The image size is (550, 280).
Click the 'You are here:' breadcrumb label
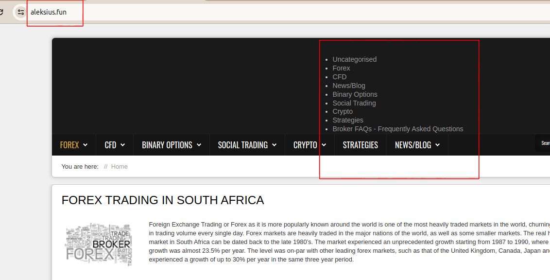pos(80,167)
